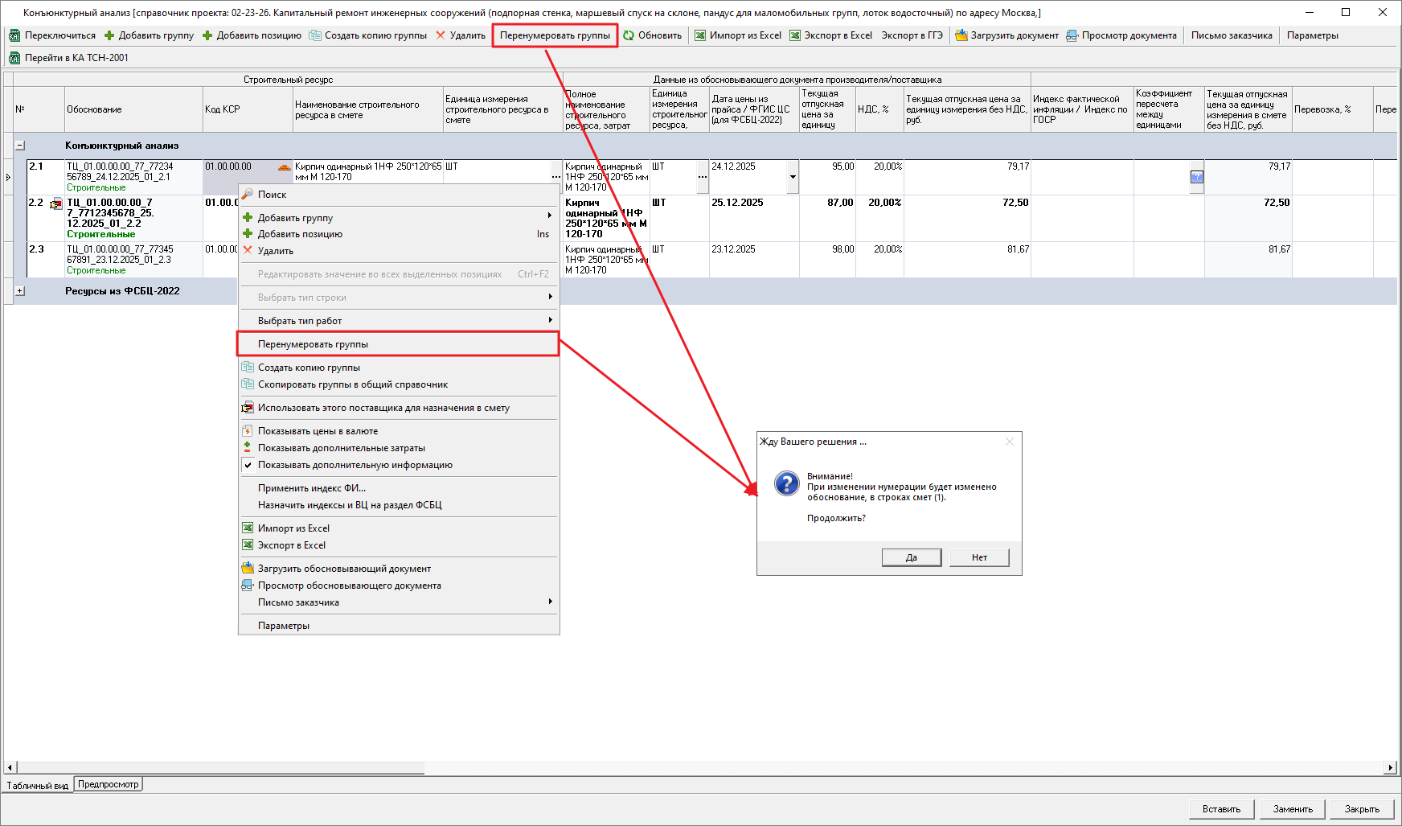This screenshot has width=1402, height=826.
Task: Click Export to Excel toolbar icon
Action: (x=795, y=35)
